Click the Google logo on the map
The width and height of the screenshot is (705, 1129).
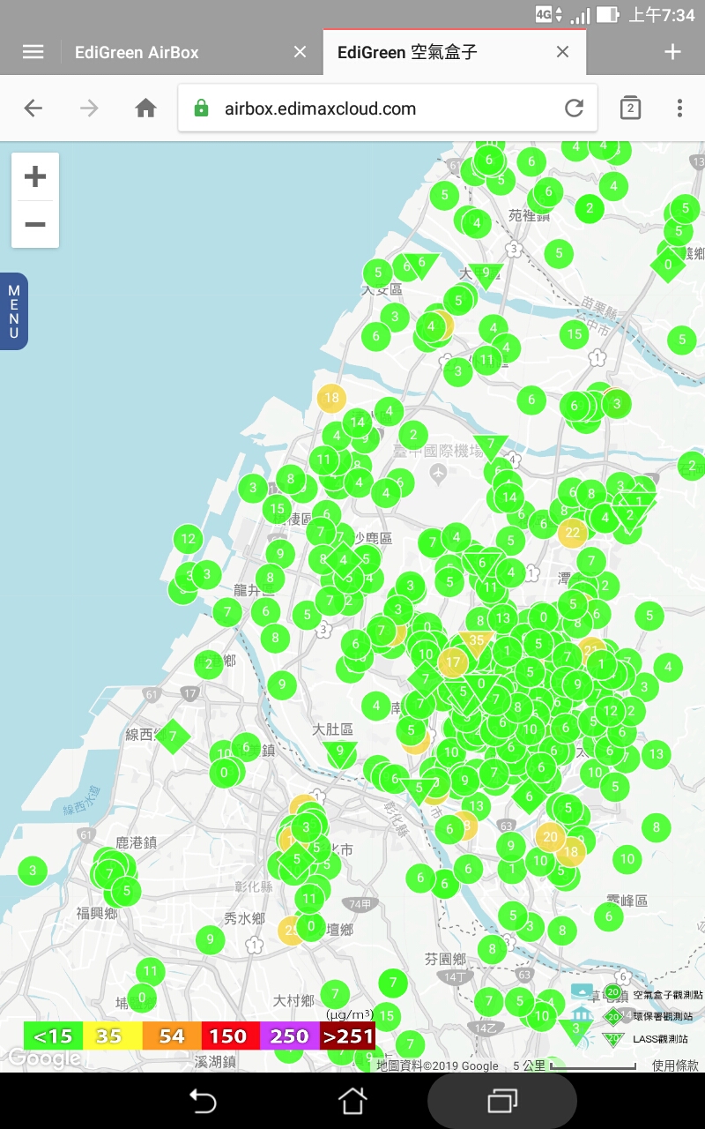44,1058
